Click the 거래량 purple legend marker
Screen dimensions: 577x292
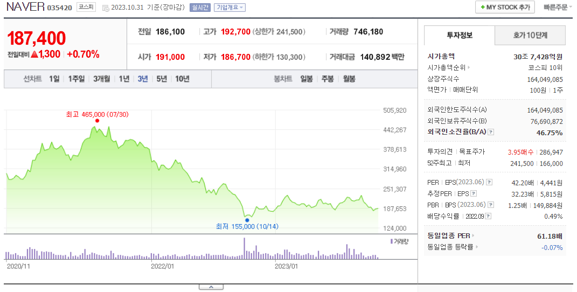[x=392, y=241]
